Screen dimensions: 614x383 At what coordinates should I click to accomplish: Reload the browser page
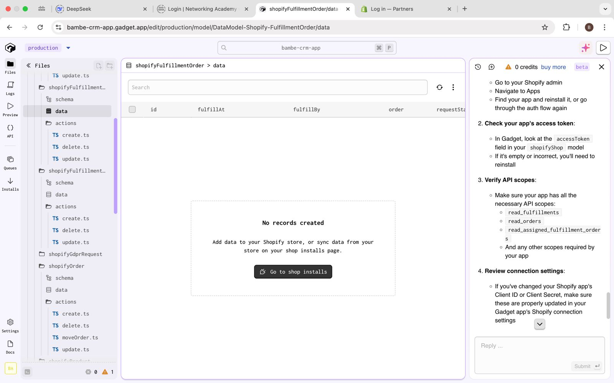[x=40, y=27]
